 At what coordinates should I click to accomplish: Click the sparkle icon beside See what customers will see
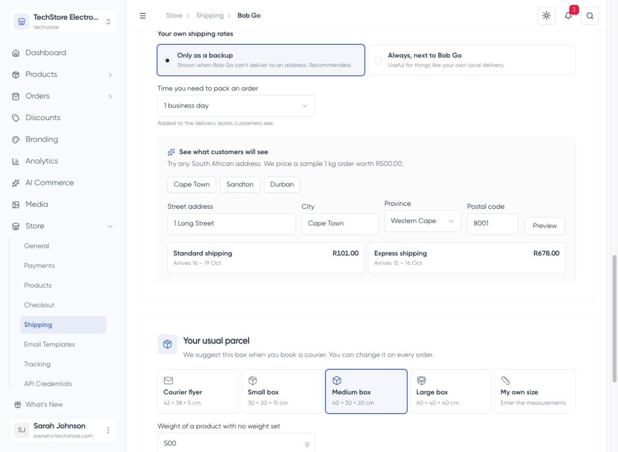[x=171, y=152]
